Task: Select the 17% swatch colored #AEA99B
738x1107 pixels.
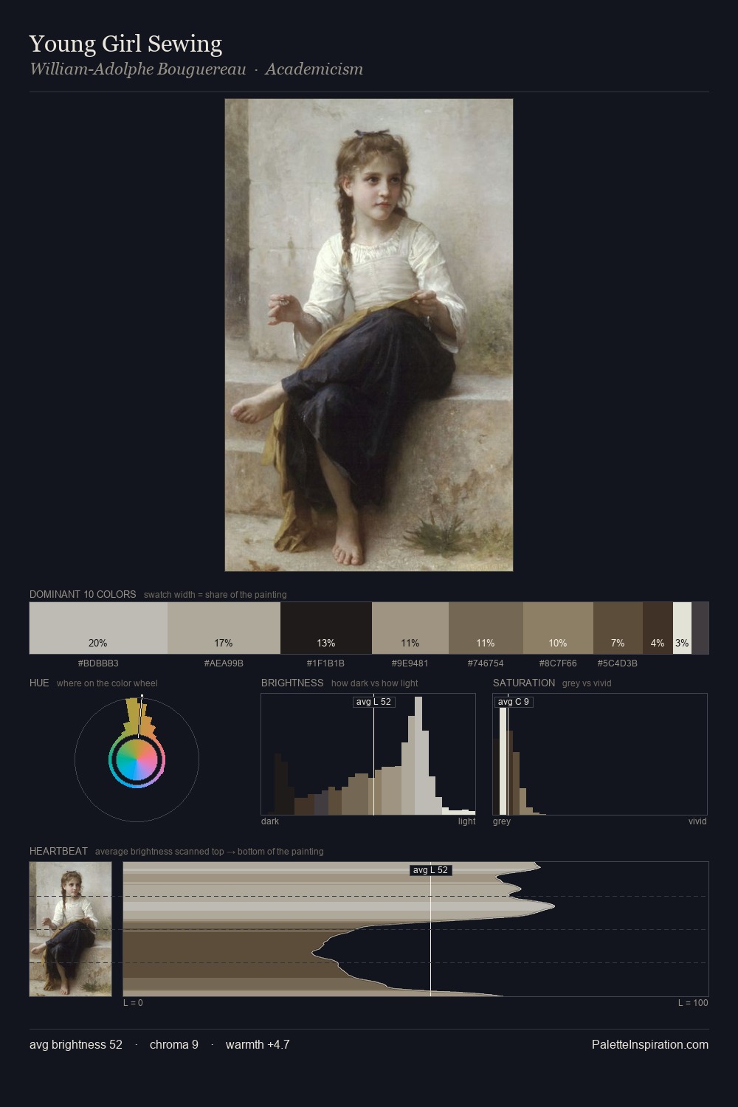Action: coord(224,628)
